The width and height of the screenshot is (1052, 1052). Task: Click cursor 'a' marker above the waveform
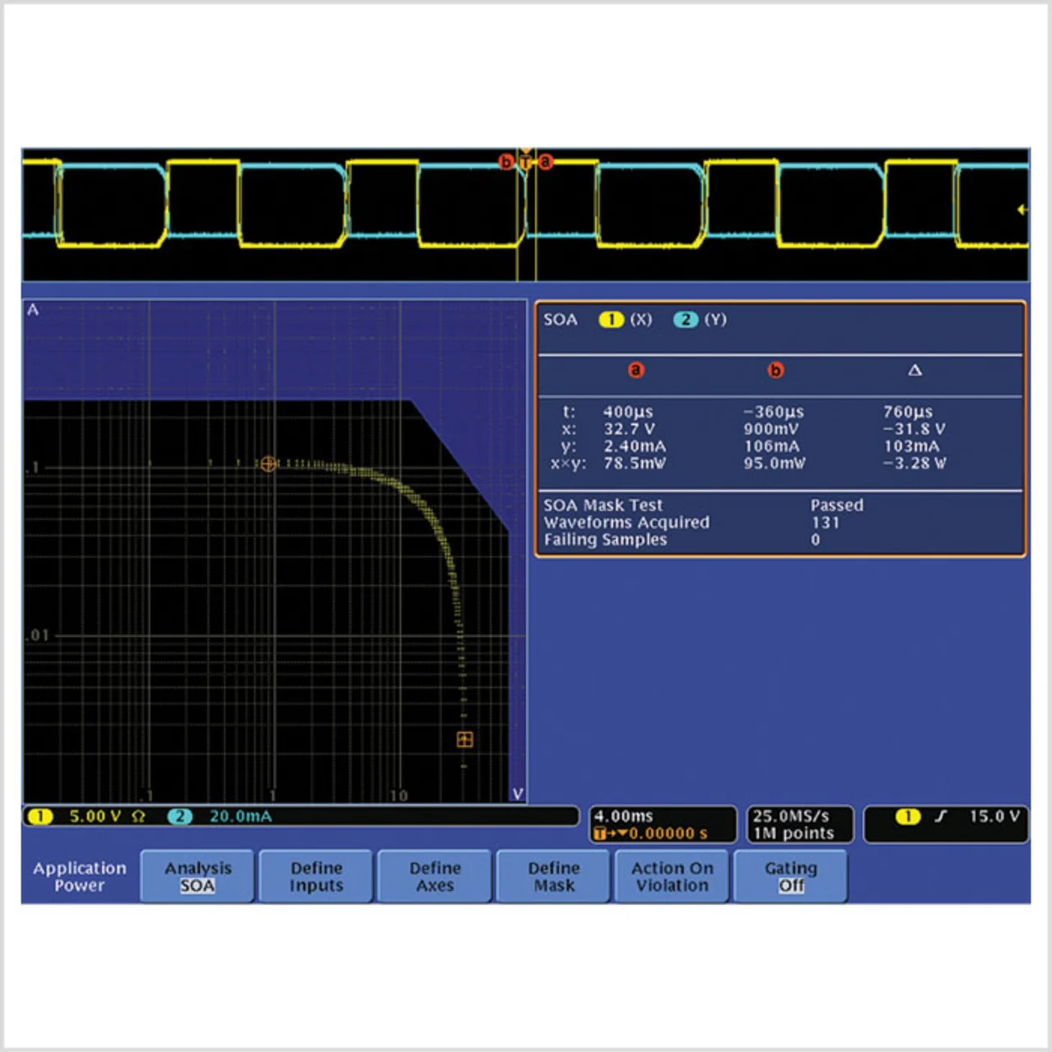click(545, 162)
